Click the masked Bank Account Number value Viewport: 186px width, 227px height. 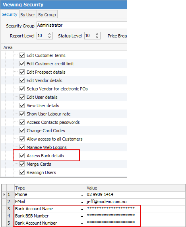point(111,223)
